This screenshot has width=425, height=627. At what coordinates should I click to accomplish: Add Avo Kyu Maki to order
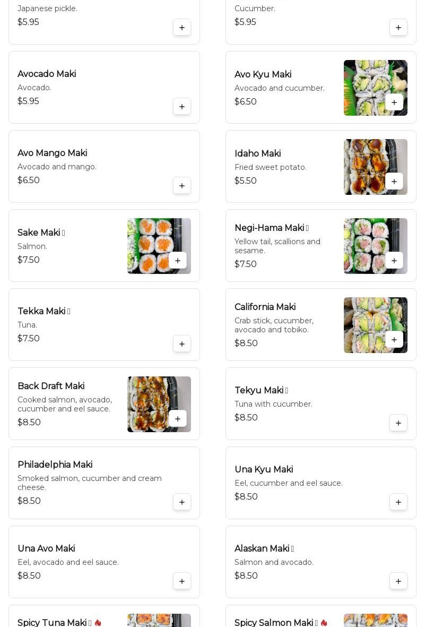click(394, 102)
